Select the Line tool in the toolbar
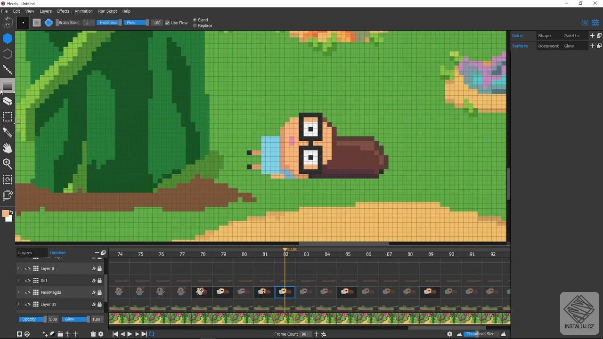 click(8, 70)
